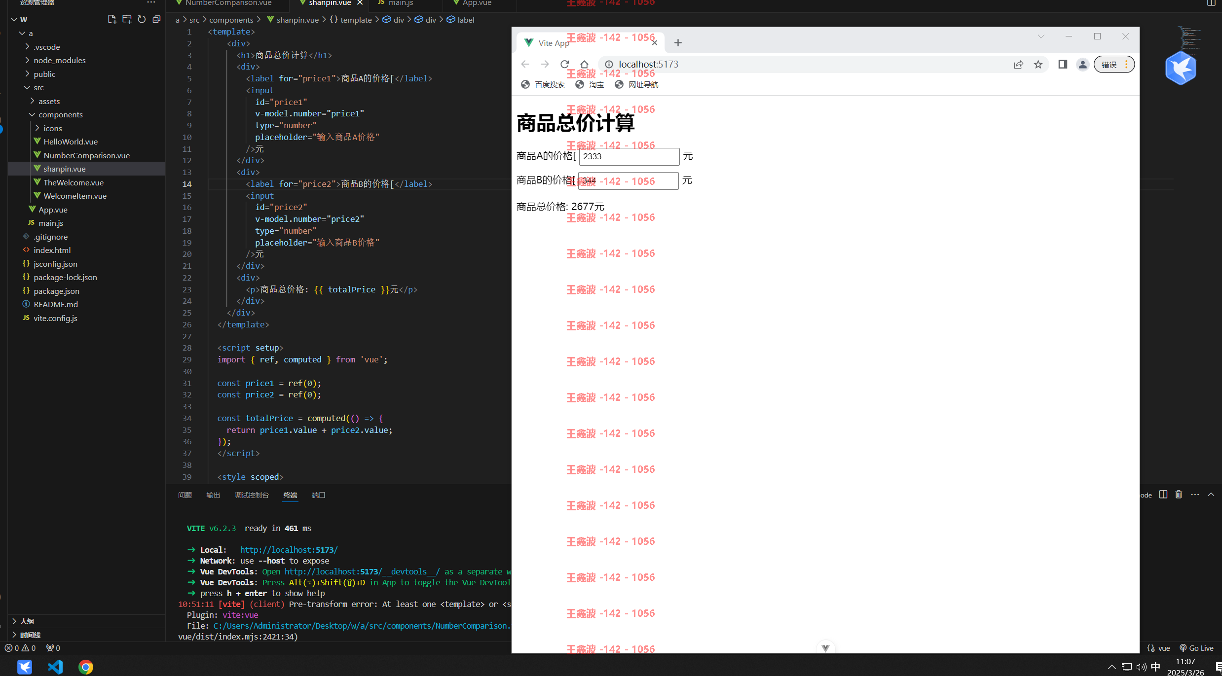Open the 问题 problems panel tab
This screenshot has width=1222, height=676.
[x=185, y=495]
